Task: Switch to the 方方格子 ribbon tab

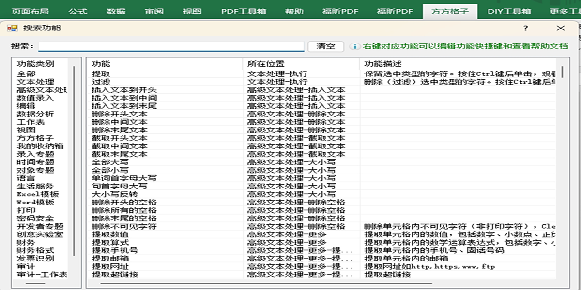Action: 449,11
